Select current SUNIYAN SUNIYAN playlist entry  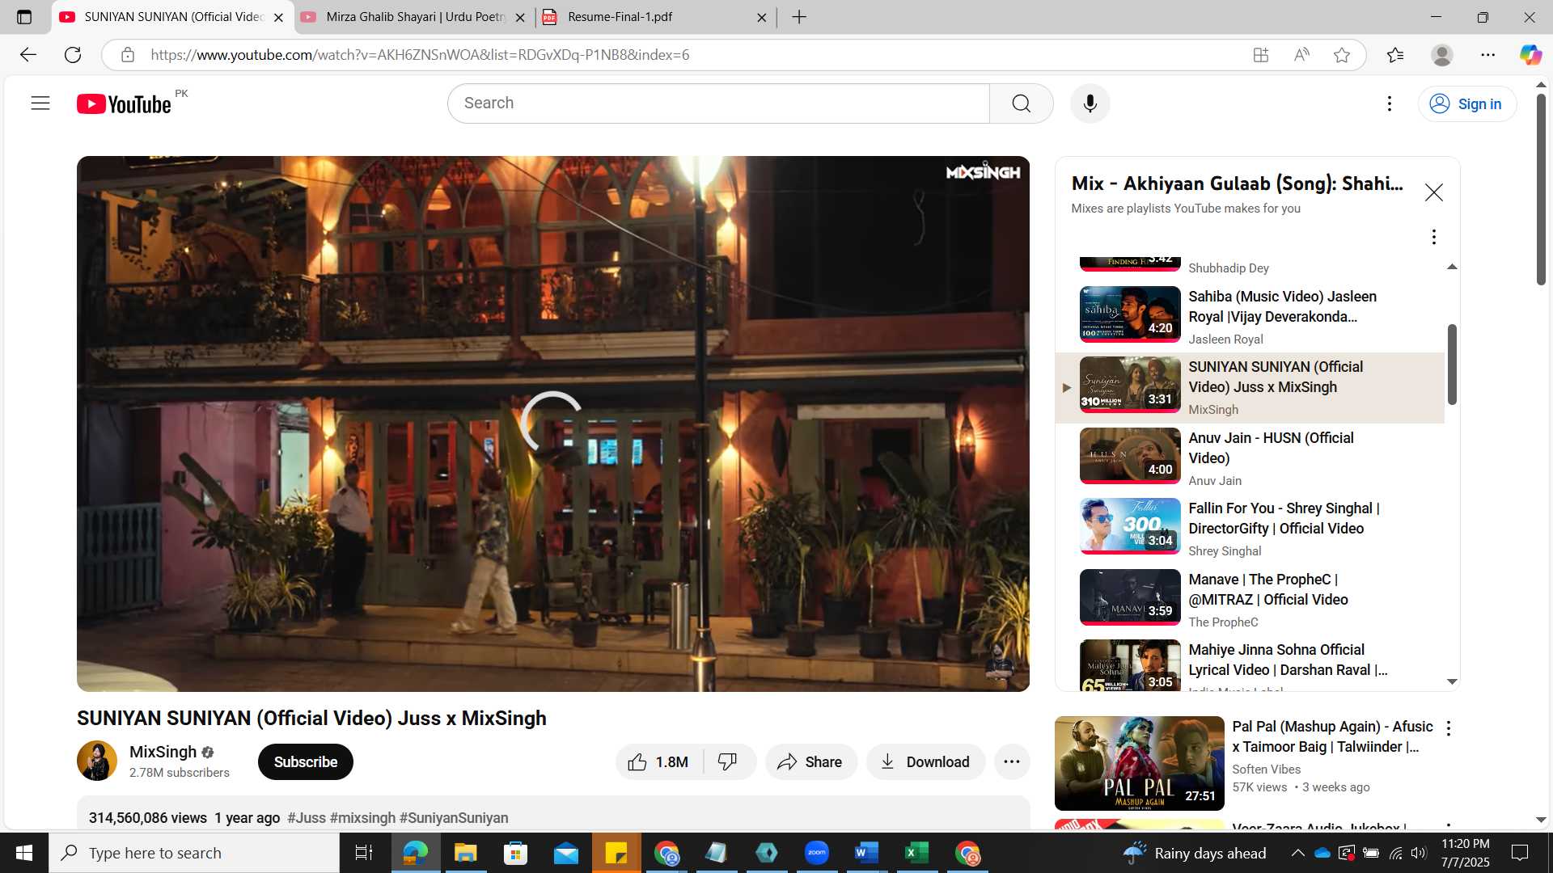(x=1250, y=387)
